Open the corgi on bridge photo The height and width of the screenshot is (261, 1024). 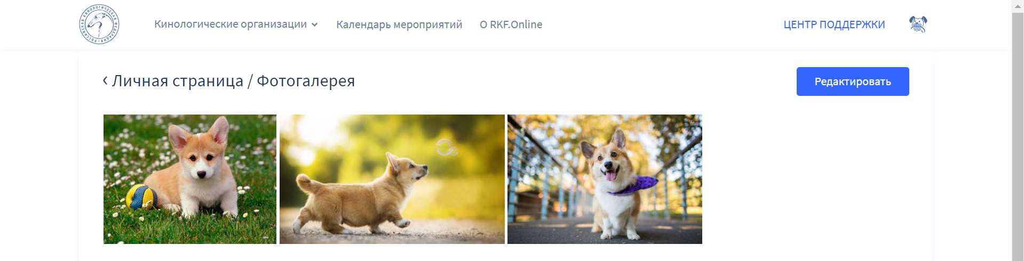tap(605, 179)
